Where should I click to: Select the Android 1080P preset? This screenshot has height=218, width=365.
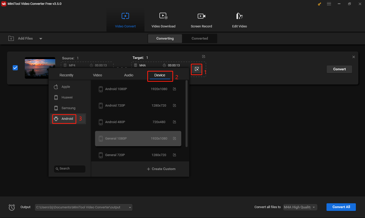[x=138, y=89]
